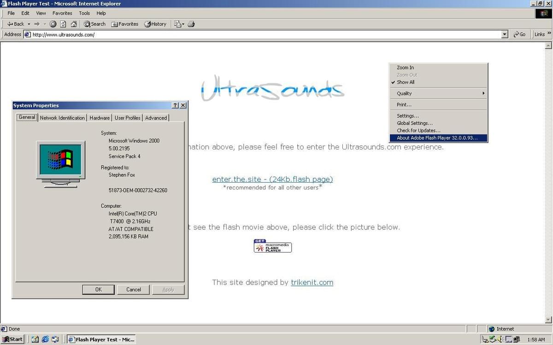Click the address bar URL field

tap(266, 34)
